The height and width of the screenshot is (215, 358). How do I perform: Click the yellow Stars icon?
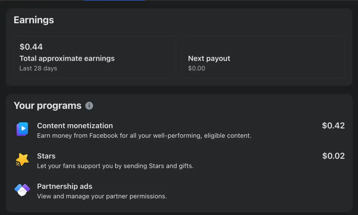[x=22, y=160]
